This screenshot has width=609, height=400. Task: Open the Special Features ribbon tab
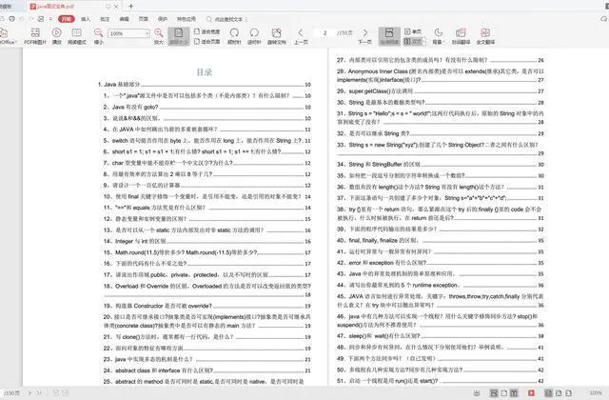point(187,19)
